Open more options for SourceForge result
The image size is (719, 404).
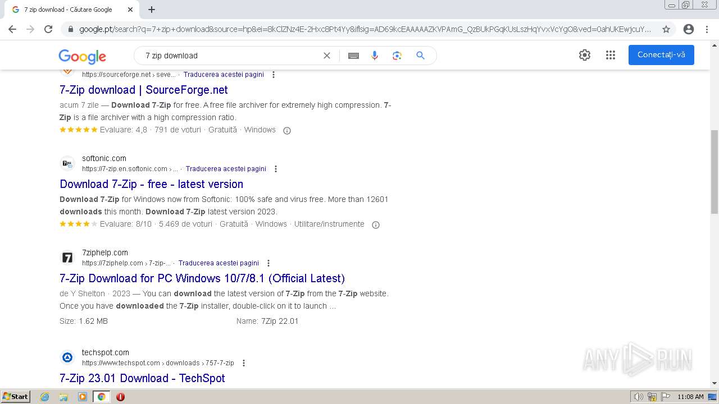(274, 75)
